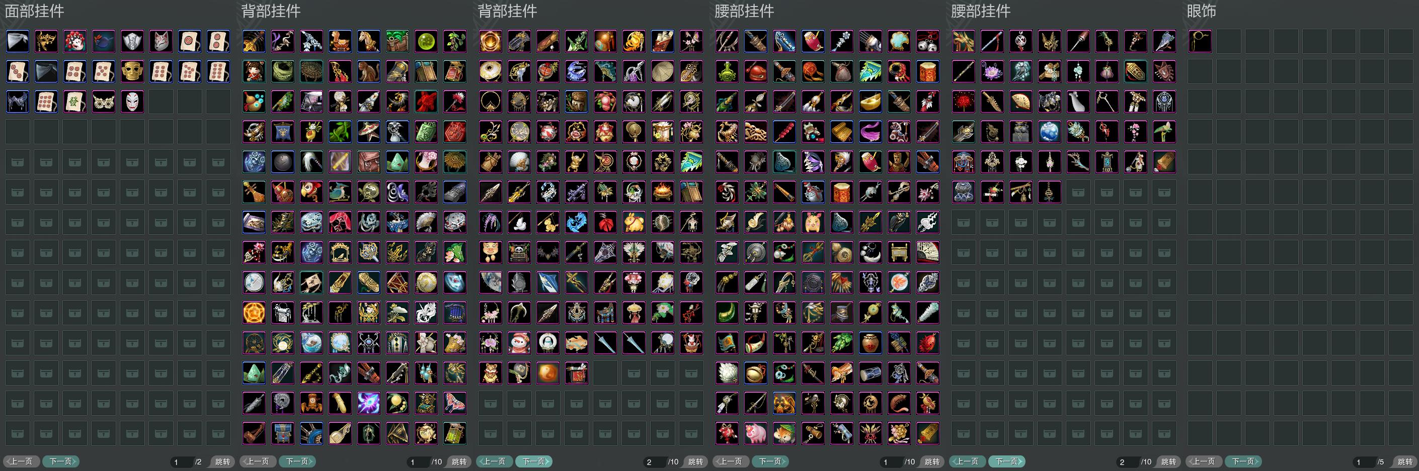Screen dimensions: 1419x471
Task: Select the glowing green orb back item
Action: [x=426, y=41]
